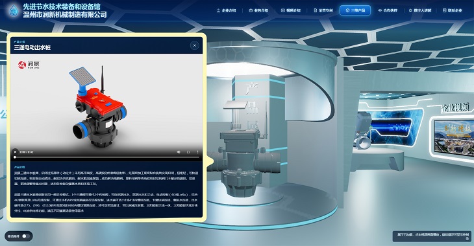Click the water-drop logo in header

pos(13,10)
